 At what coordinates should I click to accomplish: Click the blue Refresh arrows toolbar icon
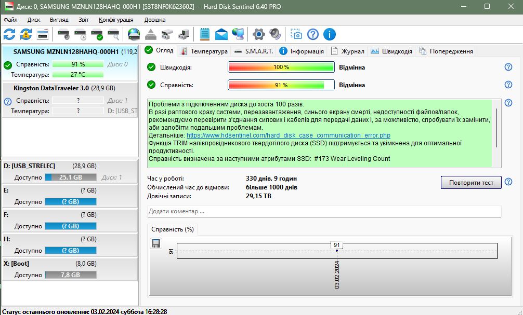[x=9, y=34]
